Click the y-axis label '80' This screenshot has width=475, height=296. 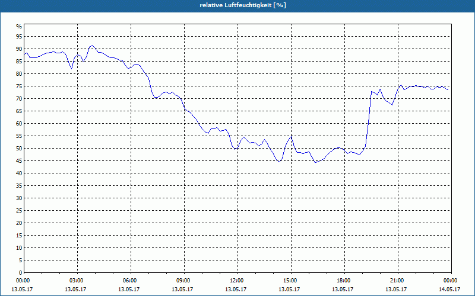[x=19, y=73]
